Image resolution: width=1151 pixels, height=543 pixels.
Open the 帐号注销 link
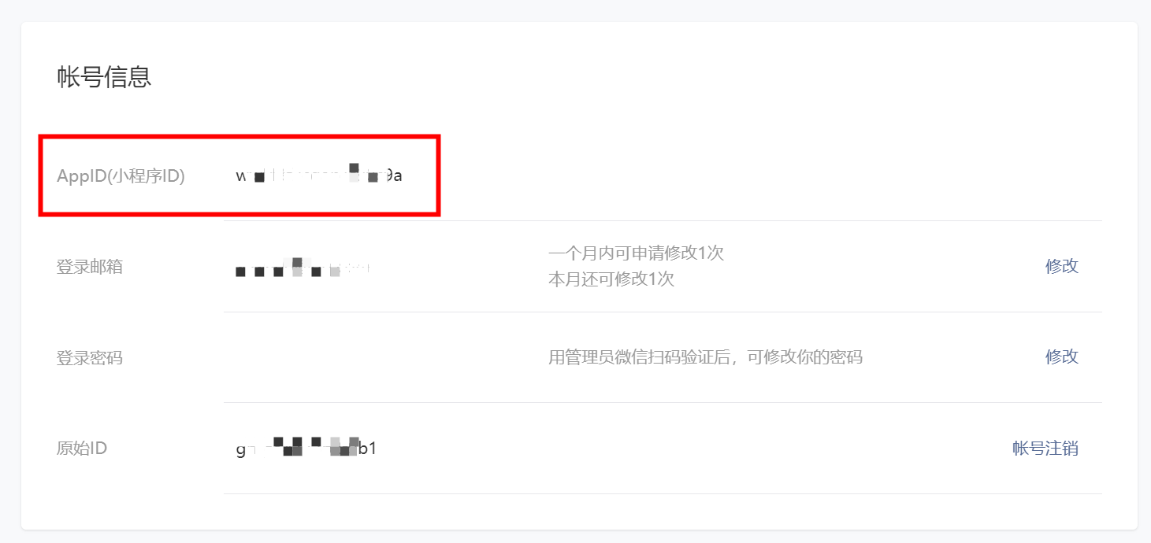tap(1045, 449)
